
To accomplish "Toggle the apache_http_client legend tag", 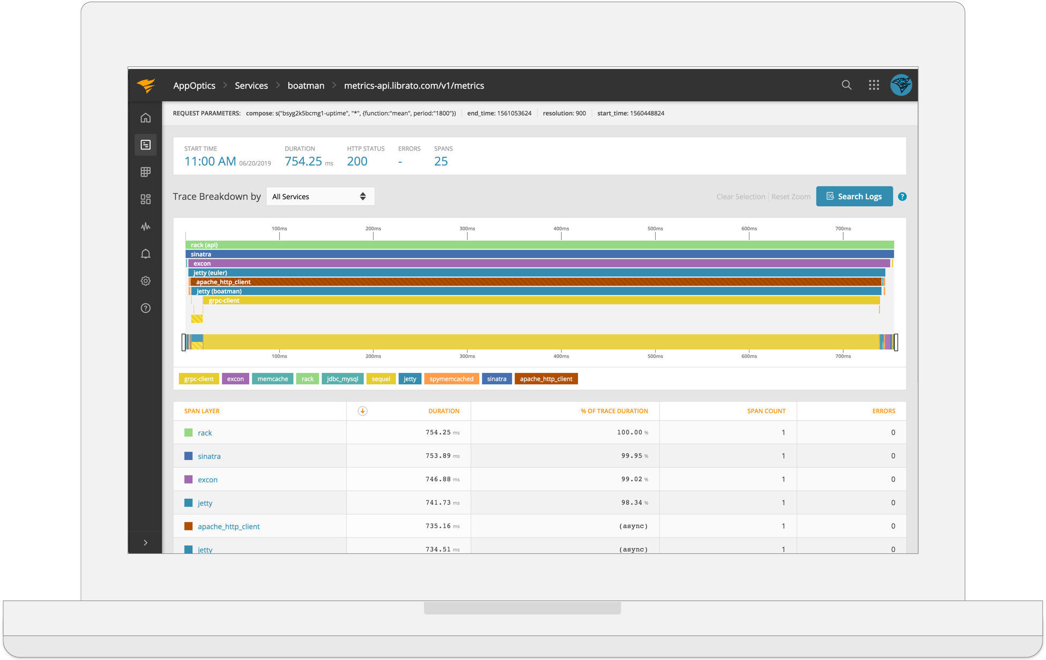I will click(x=546, y=379).
